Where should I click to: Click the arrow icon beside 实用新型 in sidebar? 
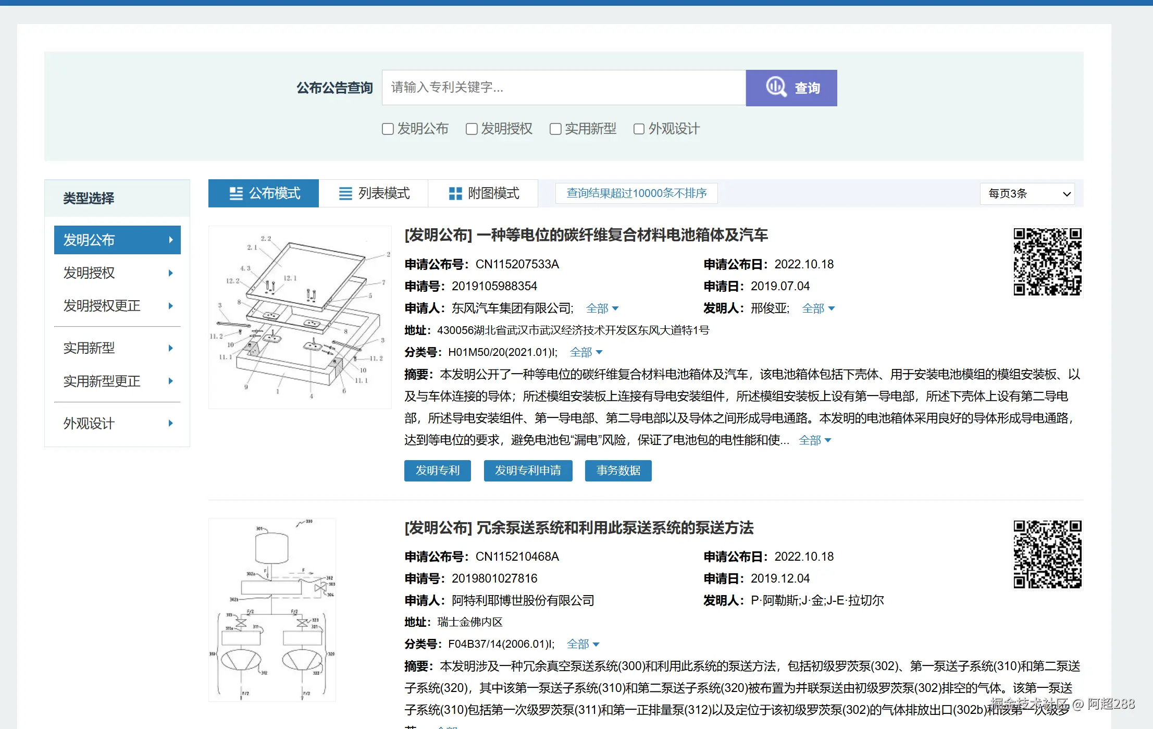[x=170, y=348]
